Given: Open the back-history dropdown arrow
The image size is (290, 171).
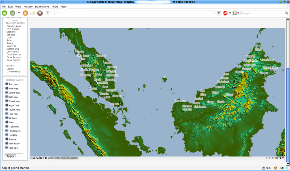Looking at the screenshot, I should (19, 13).
